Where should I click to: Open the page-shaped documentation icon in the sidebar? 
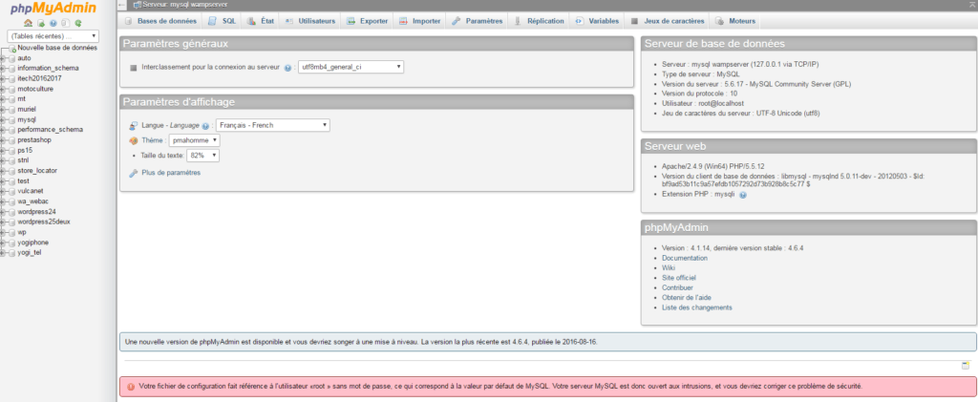[66, 23]
